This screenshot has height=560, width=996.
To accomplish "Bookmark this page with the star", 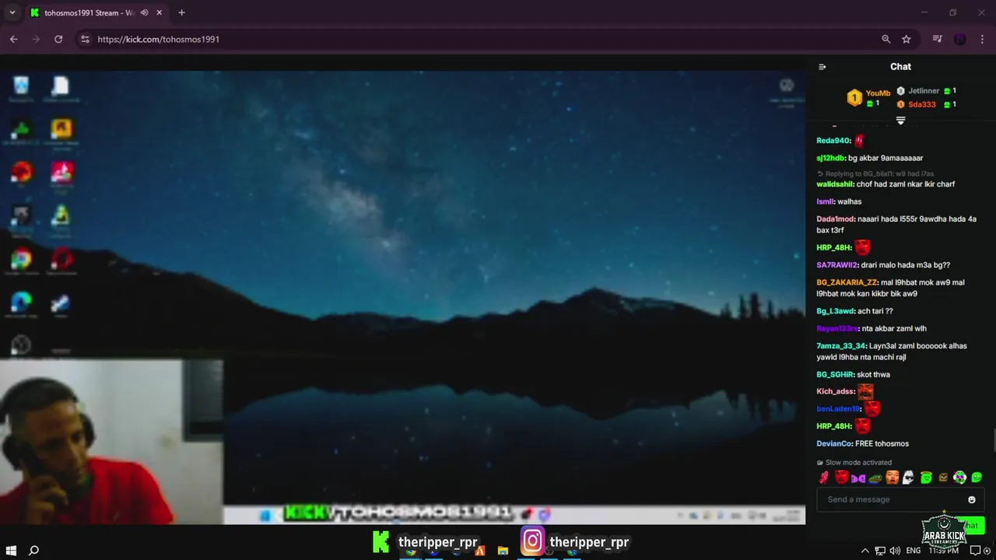I will [907, 39].
